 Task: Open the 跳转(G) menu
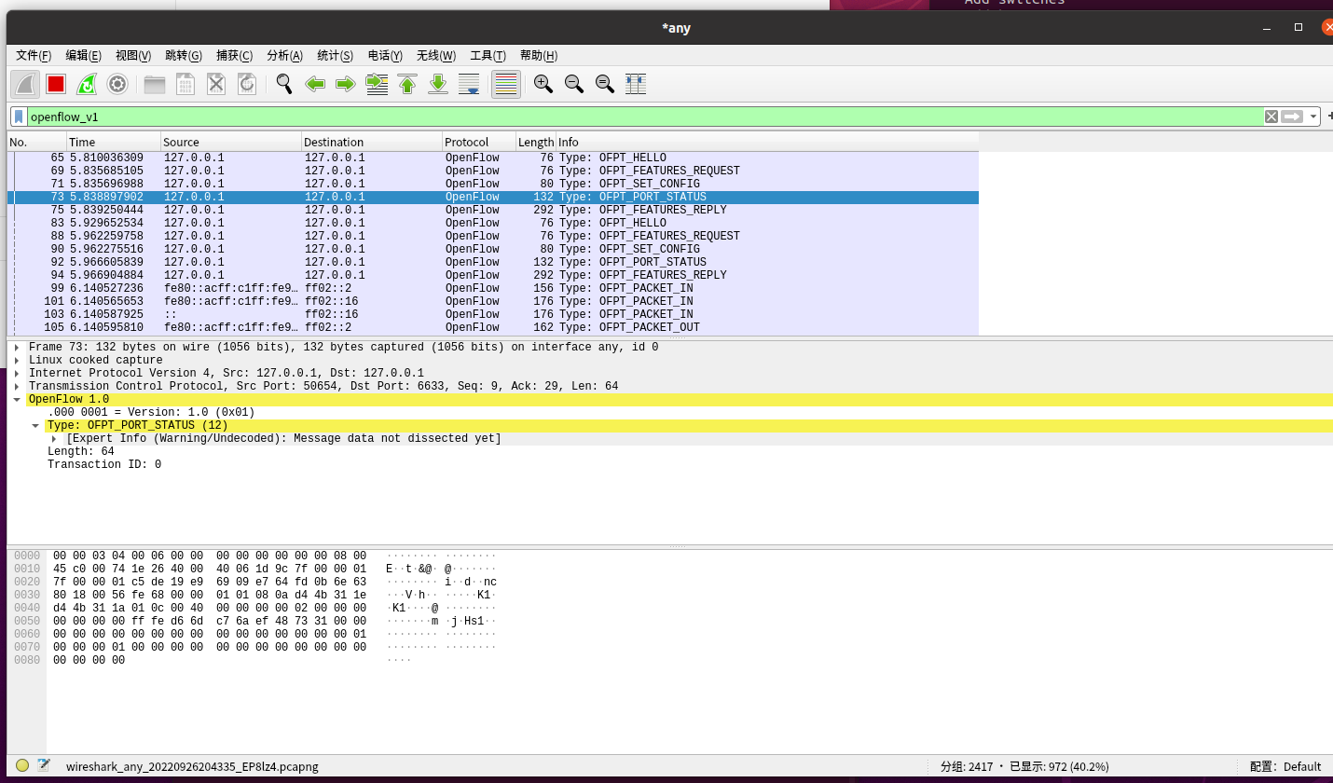point(184,56)
